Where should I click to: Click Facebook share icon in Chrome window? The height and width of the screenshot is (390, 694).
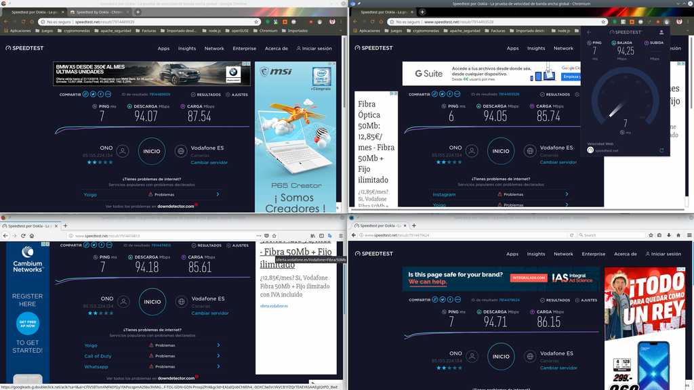pyautogui.click(x=100, y=94)
